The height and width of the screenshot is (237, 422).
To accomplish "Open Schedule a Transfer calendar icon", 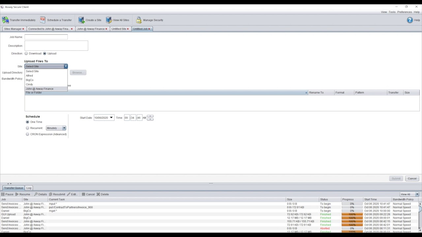I will tap(43, 20).
